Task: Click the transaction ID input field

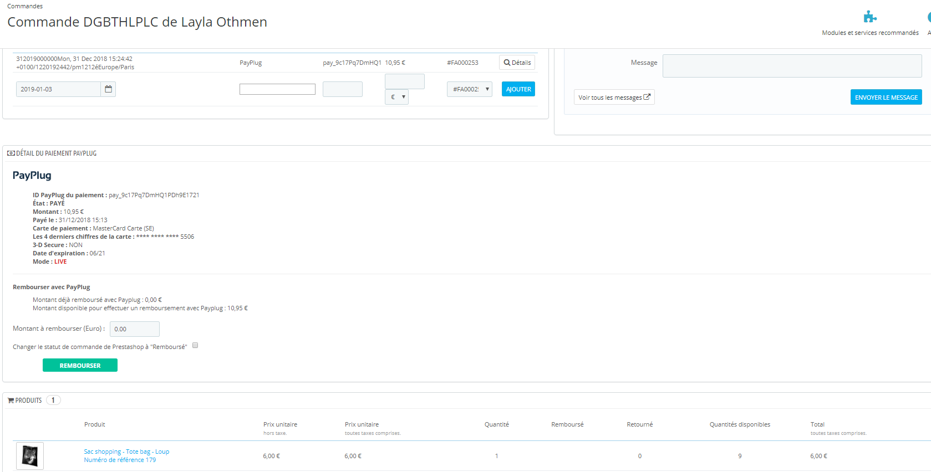Action: pyautogui.click(x=343, y=89)
